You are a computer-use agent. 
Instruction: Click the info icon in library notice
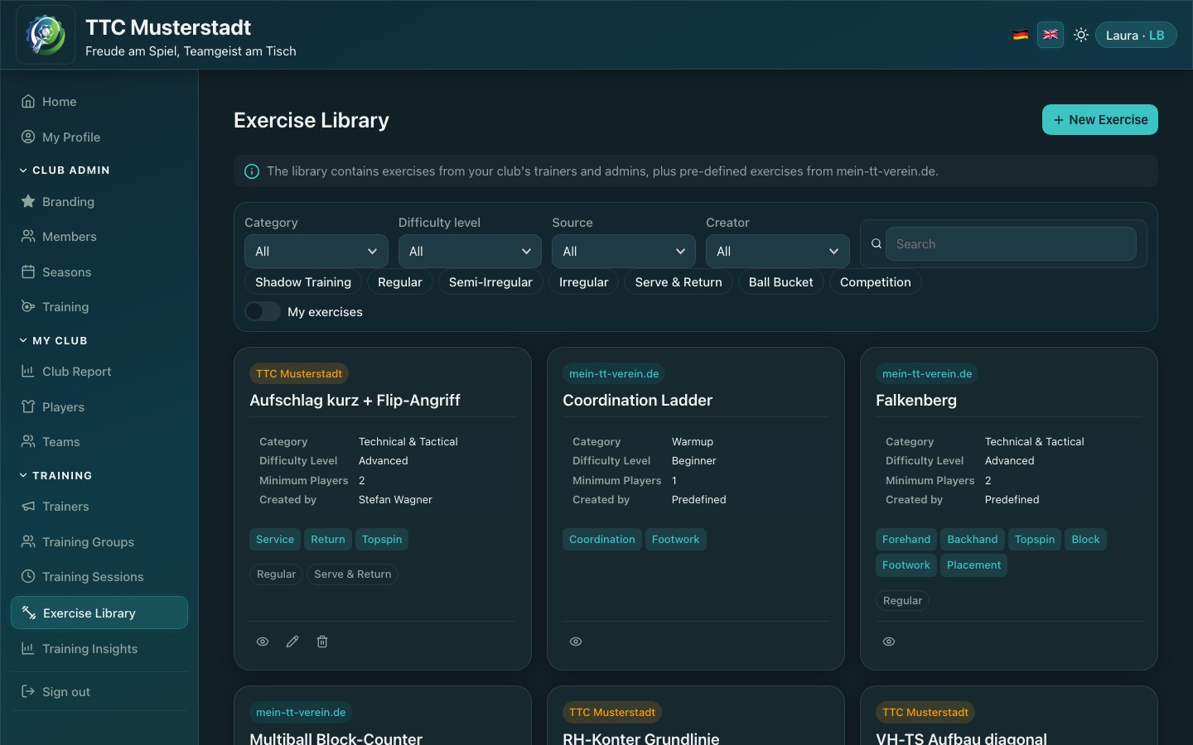pos(252,171)
